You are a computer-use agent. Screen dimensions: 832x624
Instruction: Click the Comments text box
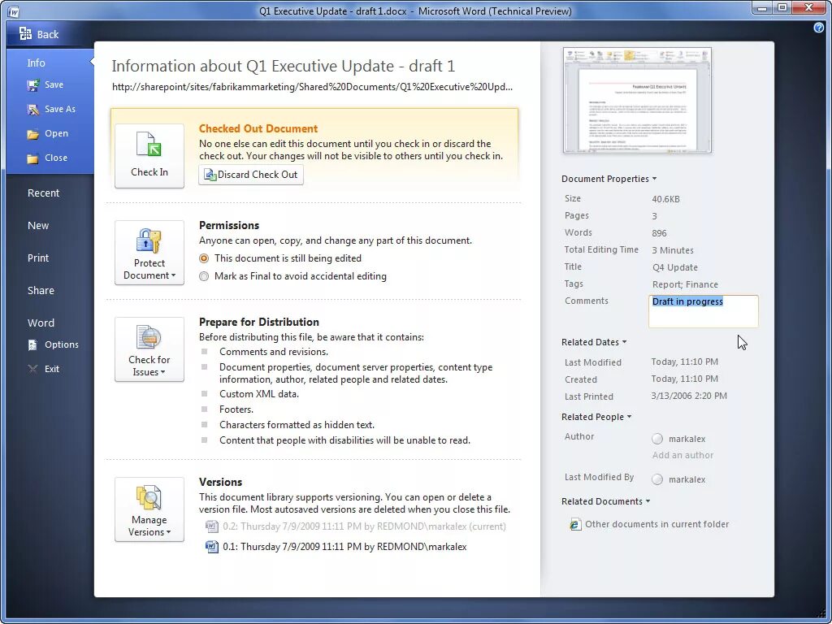(703, 311)
